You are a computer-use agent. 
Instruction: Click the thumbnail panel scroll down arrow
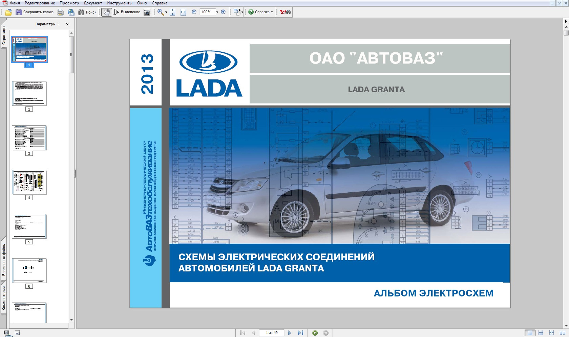tap(71, 320)
